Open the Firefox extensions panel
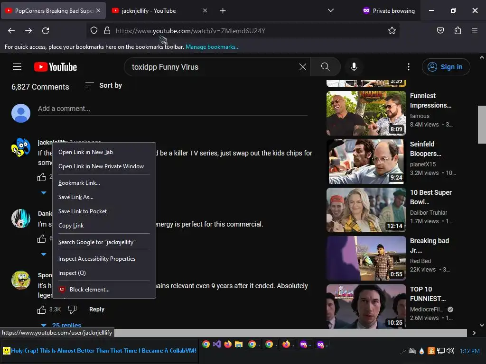The image size is (486, 364). [458, 31]
